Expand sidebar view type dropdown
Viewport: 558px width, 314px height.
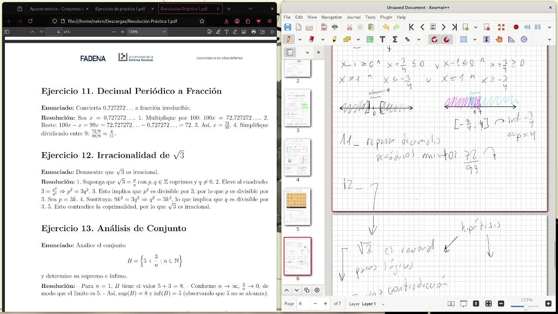pos(307,52)
